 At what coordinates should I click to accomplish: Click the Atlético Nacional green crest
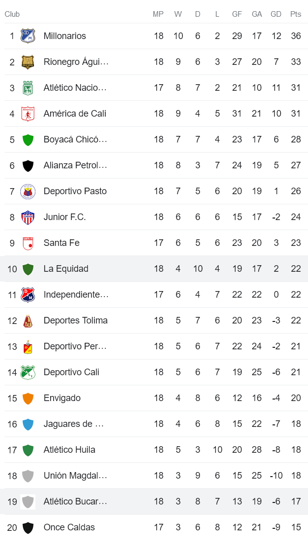(x=29, y=88)
